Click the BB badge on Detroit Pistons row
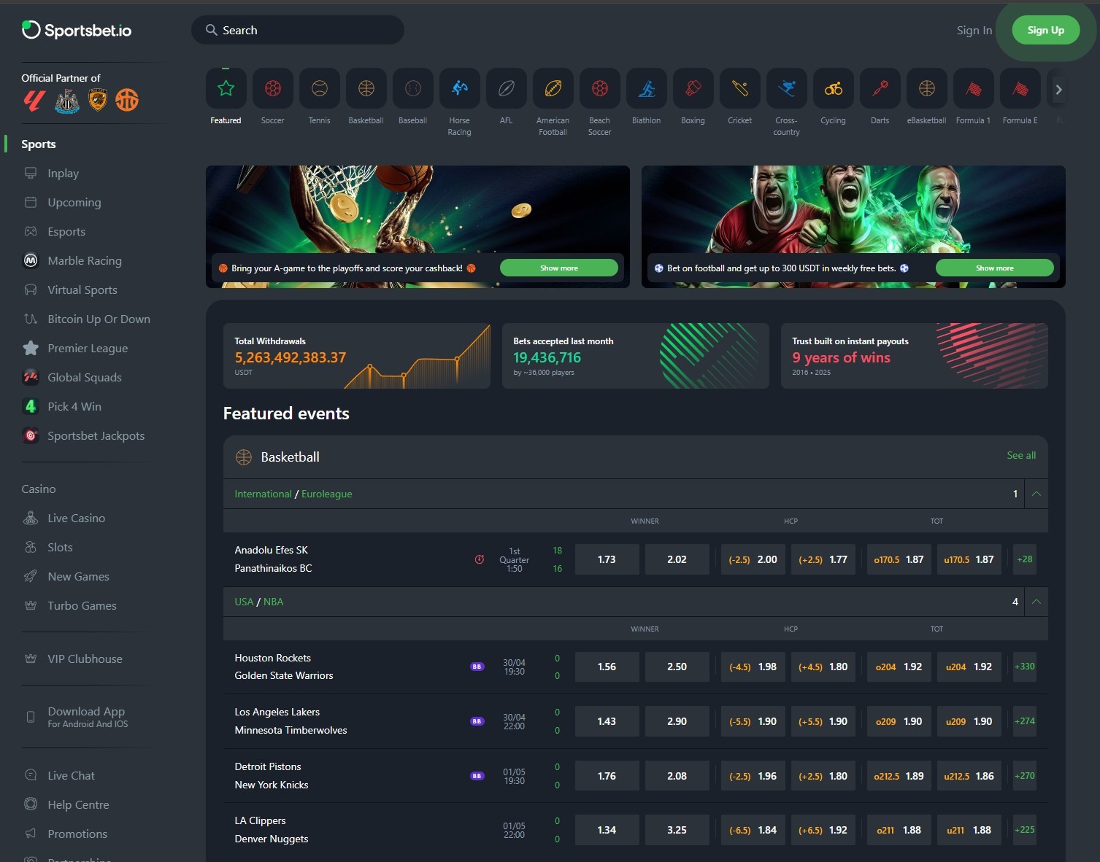 [477, 776]
